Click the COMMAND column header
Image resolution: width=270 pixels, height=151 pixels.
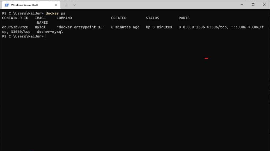(x=64, y=18)
